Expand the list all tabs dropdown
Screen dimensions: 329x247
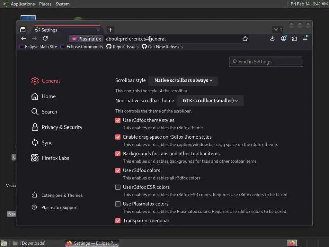point(278,30)
